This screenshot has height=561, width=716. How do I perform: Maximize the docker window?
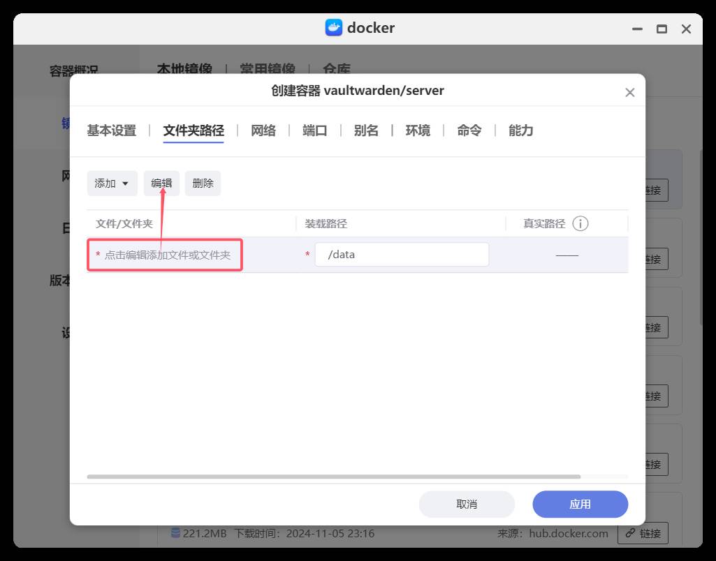point(662,29)
